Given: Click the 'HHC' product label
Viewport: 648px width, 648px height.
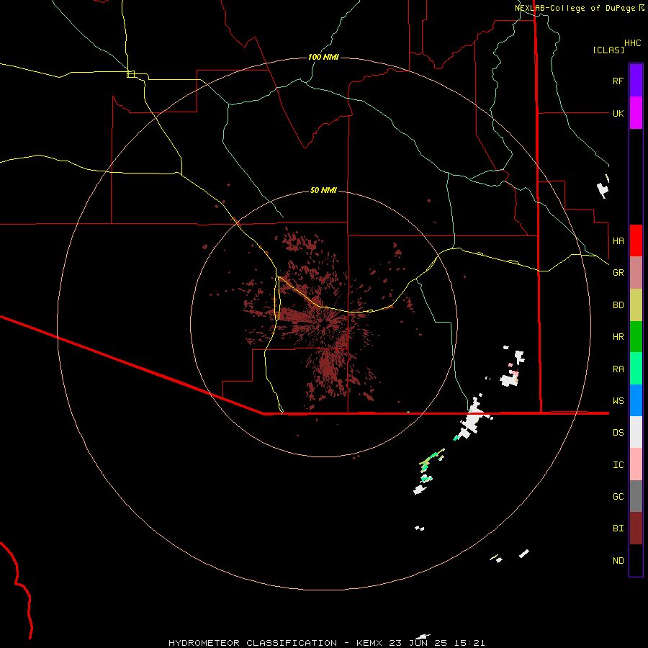Looking at the screenshot, I should click(632, 43).
